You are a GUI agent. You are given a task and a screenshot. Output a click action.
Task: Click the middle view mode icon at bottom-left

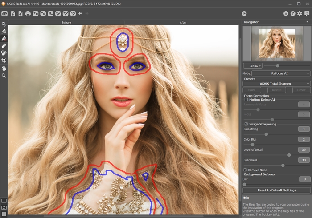(x=4, y=207)
